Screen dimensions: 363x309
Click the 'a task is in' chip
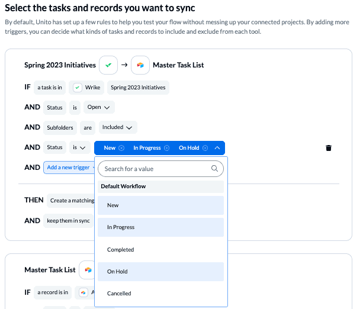click(50, 88)
